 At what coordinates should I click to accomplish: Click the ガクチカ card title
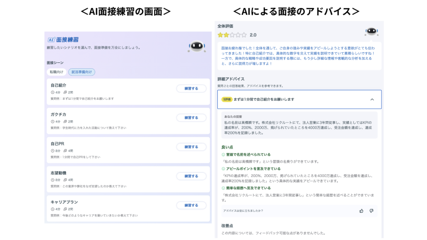pyautogui.click(x=58, y=115)
